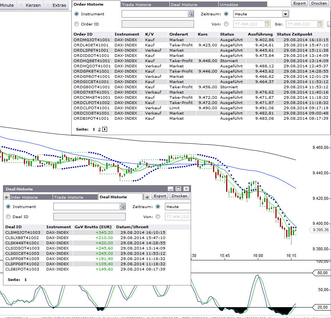Open the Heute period dropdown in Order Historie
Viewport: 331px width, 318px height.
[285, 14]
